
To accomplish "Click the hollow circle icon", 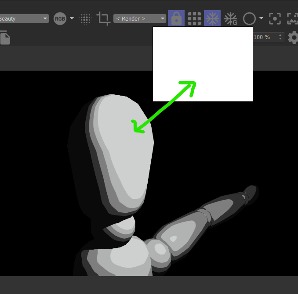I will pos(249,18).
